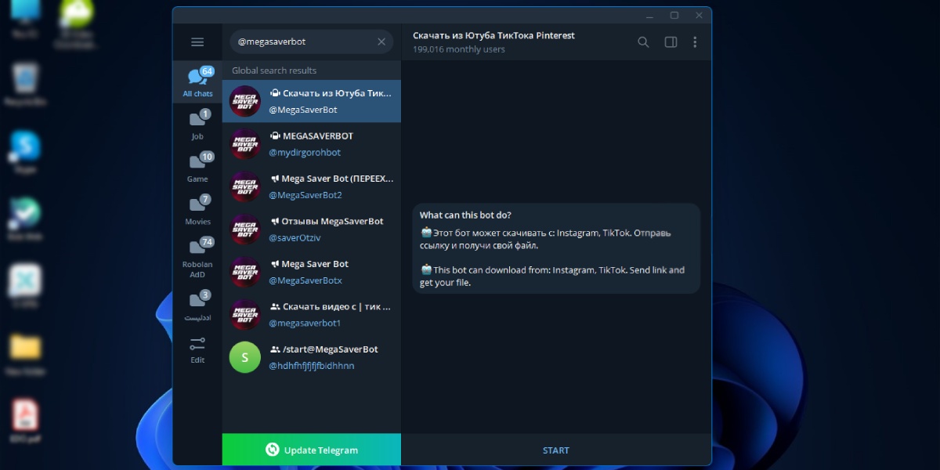Open Mega Saver Bot @MegaSaverBotx result

(312, 272)
